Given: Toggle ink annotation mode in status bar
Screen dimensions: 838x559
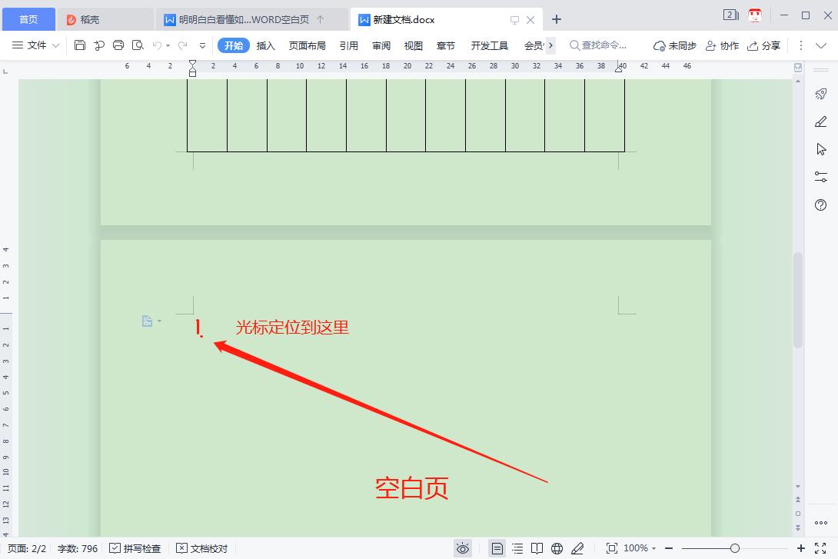Looking at the screenshot, I should [577, 547].
